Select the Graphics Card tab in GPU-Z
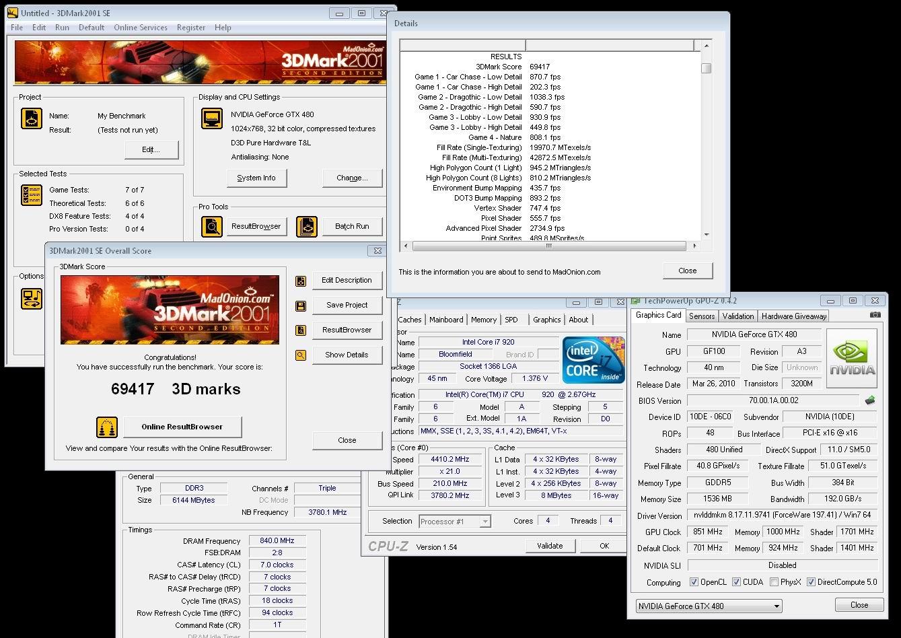 pyautogui.click(x=658, y=315)
